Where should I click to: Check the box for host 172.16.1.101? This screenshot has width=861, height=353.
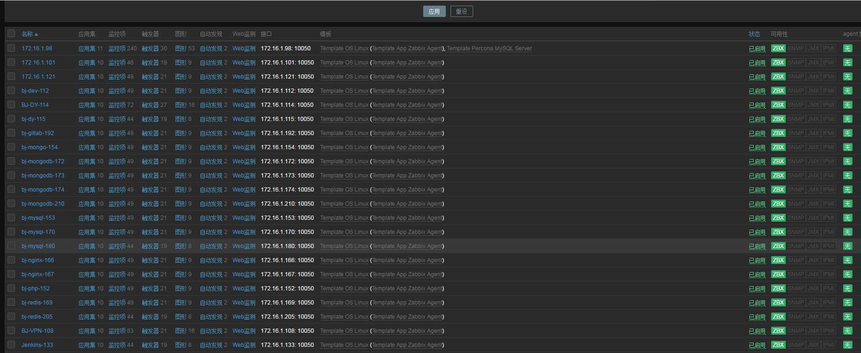(x=11, y=62)
